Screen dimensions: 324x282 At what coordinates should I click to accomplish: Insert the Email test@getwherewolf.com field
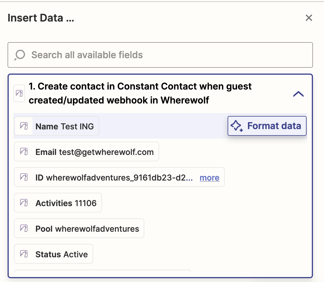[87, 152]
